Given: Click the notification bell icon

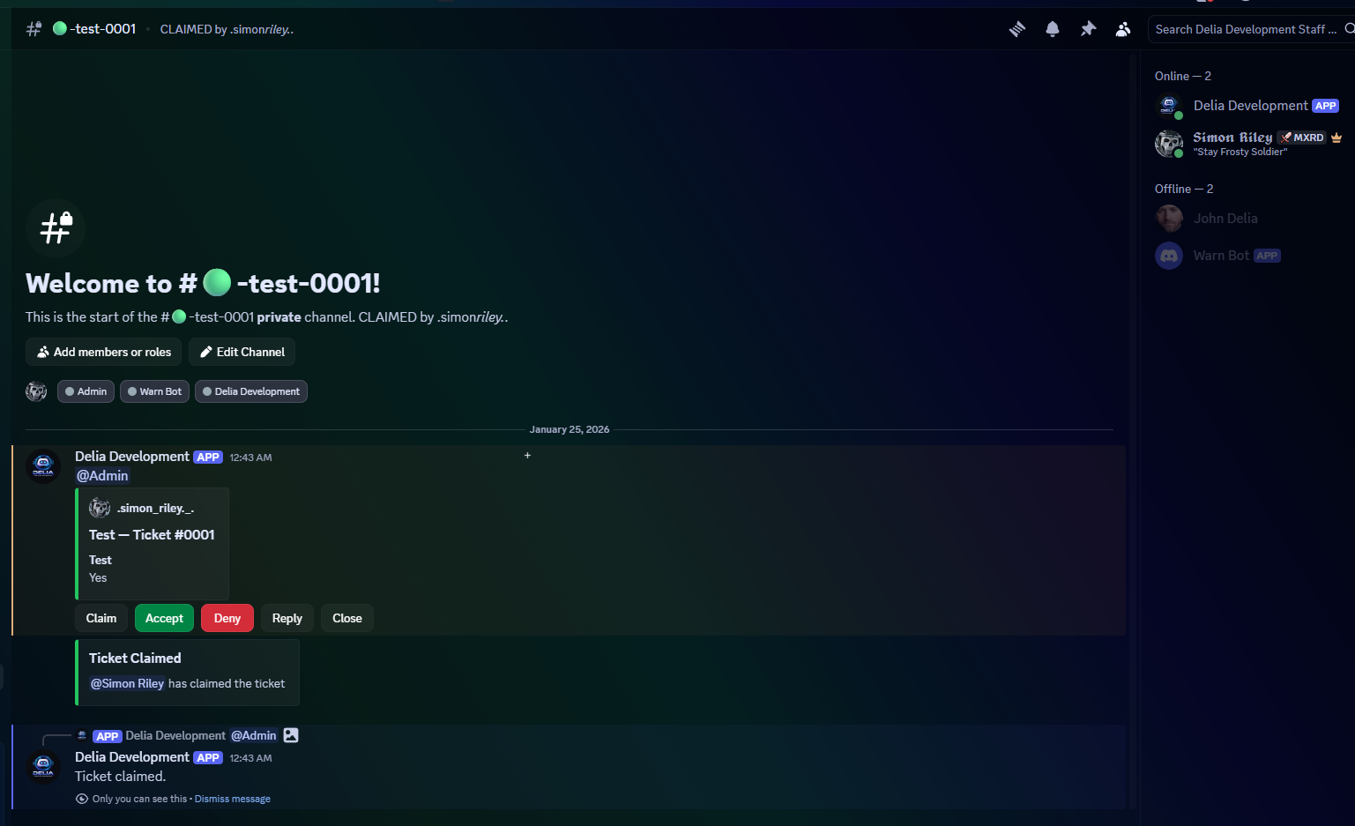Looking at the screenshot, I should click(x=1053, y=29).
